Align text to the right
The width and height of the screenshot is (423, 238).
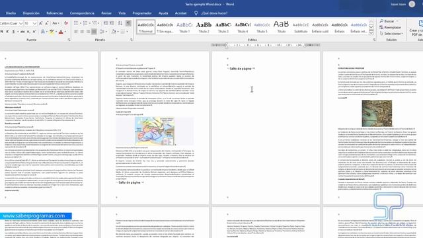click(x=88, y=32)
